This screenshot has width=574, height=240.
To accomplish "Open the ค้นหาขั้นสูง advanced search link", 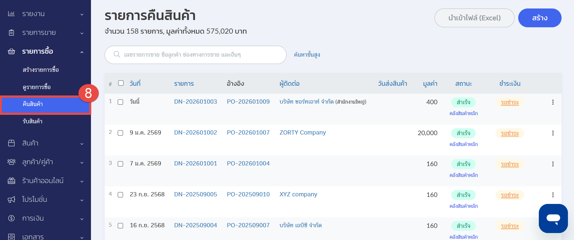I will point(307,55).
